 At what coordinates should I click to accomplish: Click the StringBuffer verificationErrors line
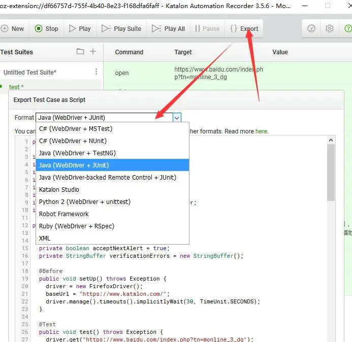(x=141, y=256)
